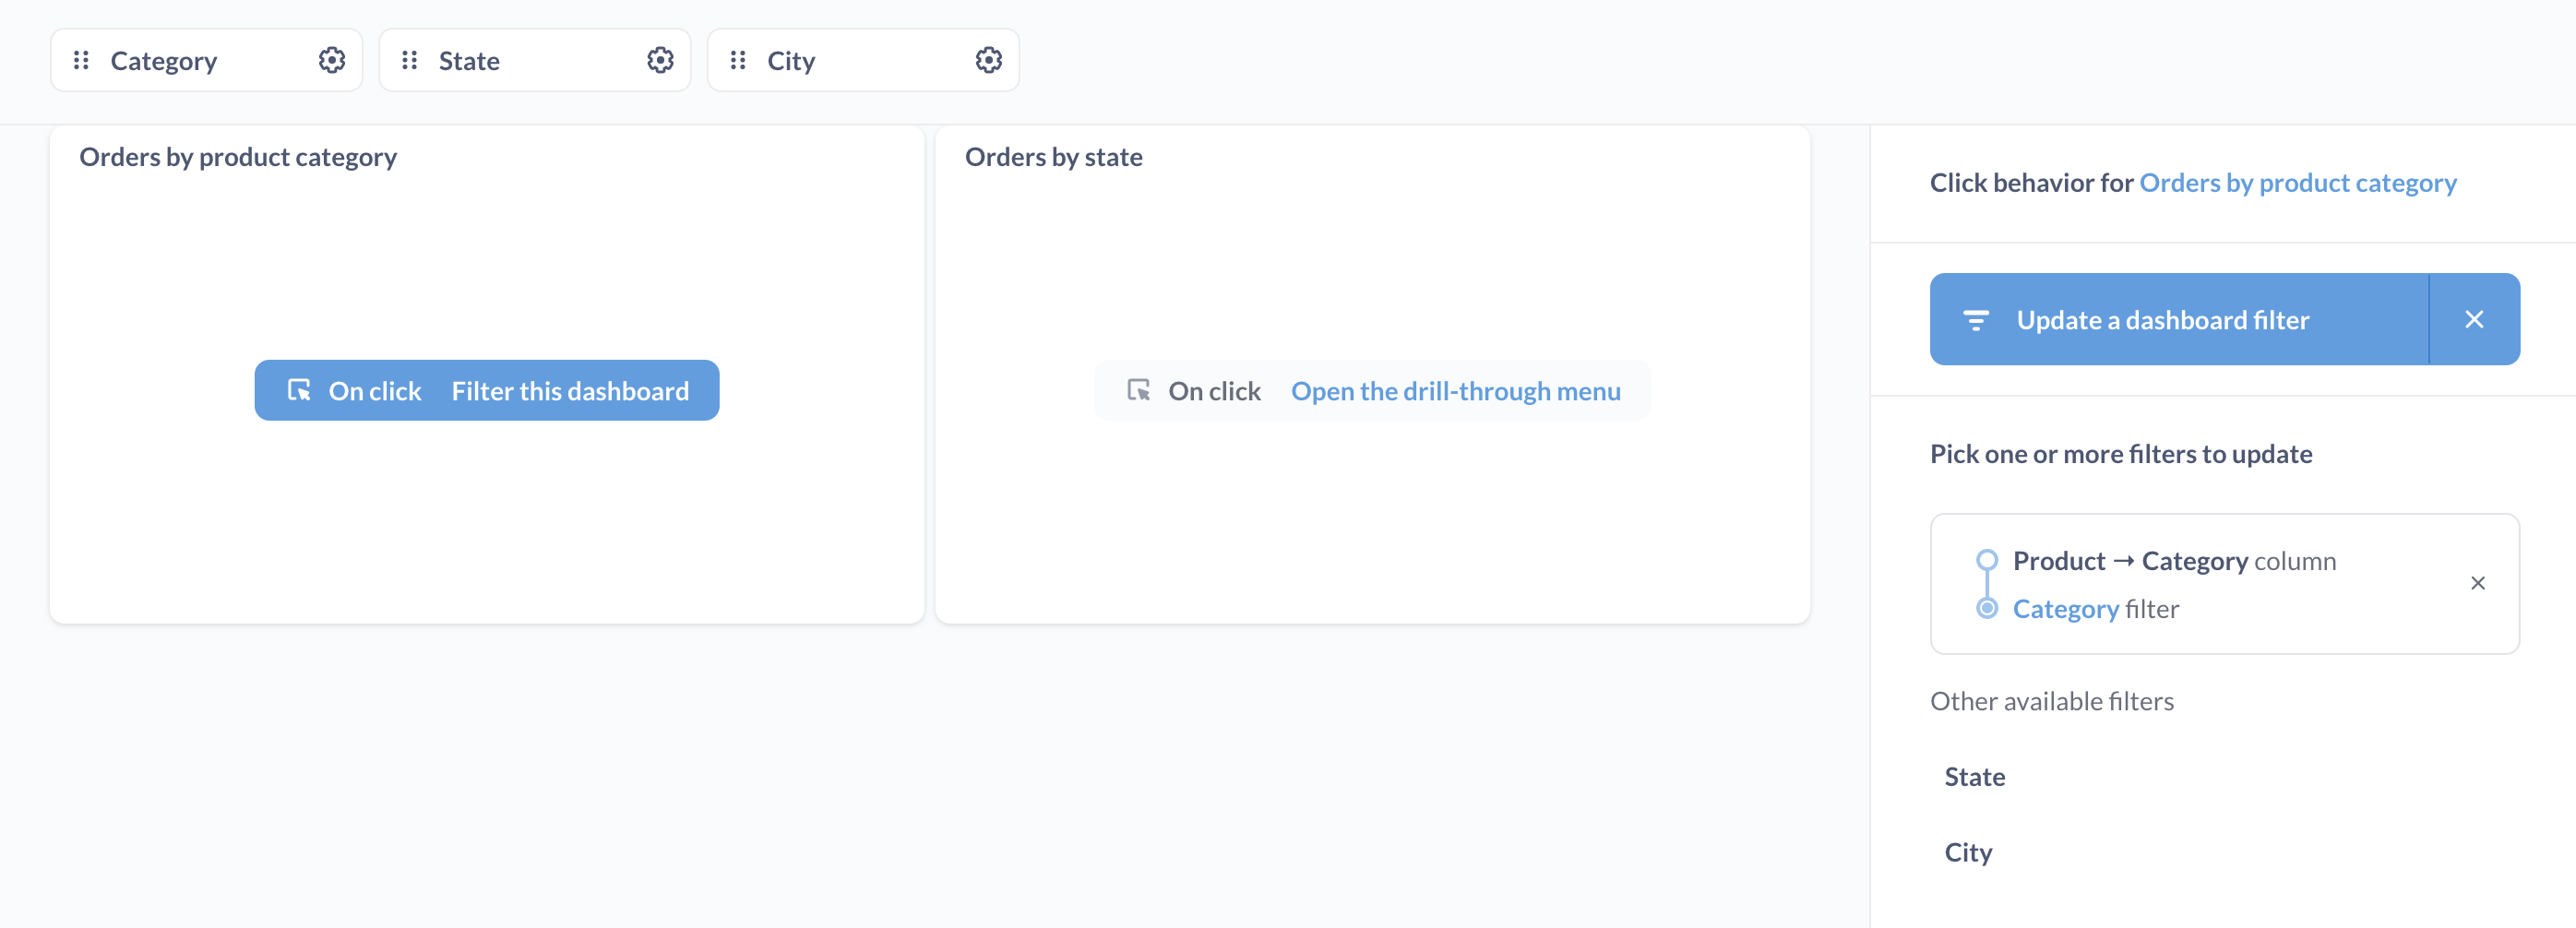Dismiss Update a dashboard filter via its X
Screen dimensions: 2576x928
click(x=2475, y=319)
